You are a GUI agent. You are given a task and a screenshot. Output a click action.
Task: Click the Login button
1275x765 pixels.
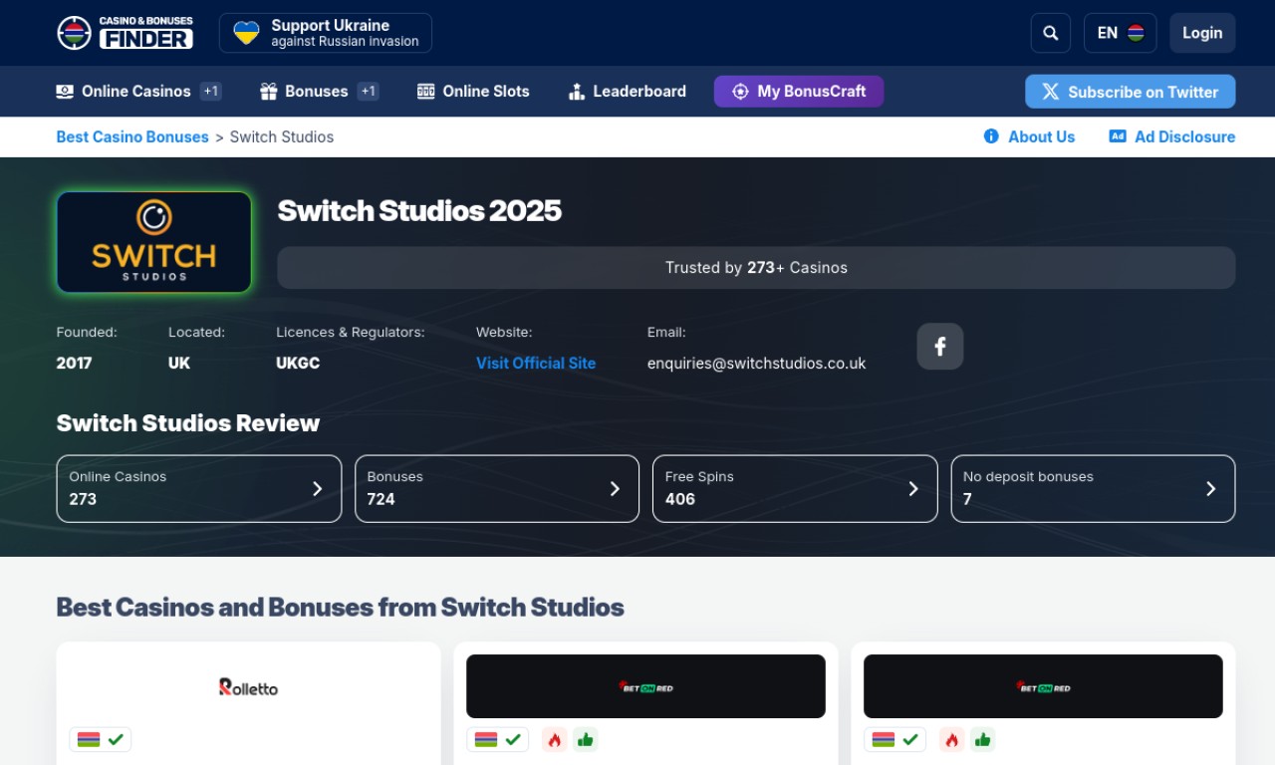[1202, 33]
